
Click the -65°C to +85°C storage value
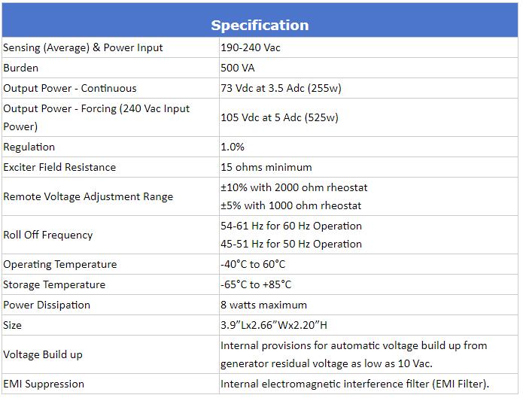(256, 284)
